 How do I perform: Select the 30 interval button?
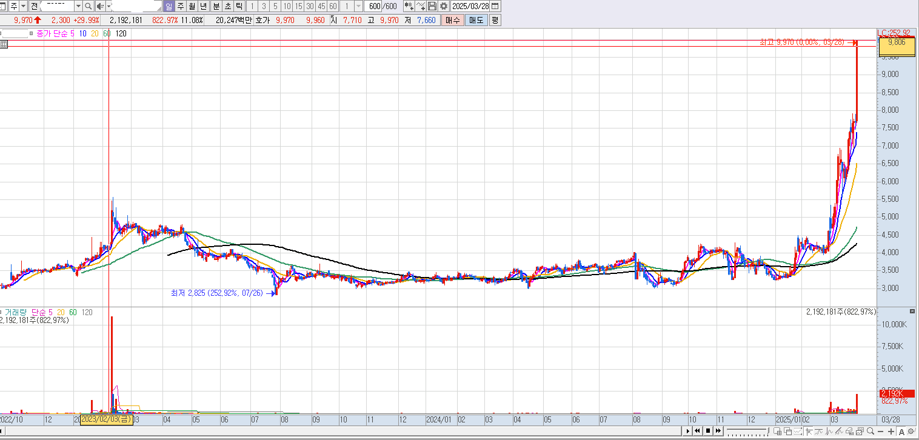pos(310,6)
